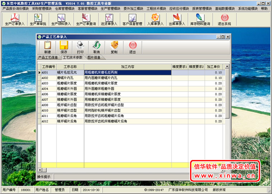Open the 工程技术模块 menu
The width and height of the screenshot is (272, 194).
coord(156,9)
